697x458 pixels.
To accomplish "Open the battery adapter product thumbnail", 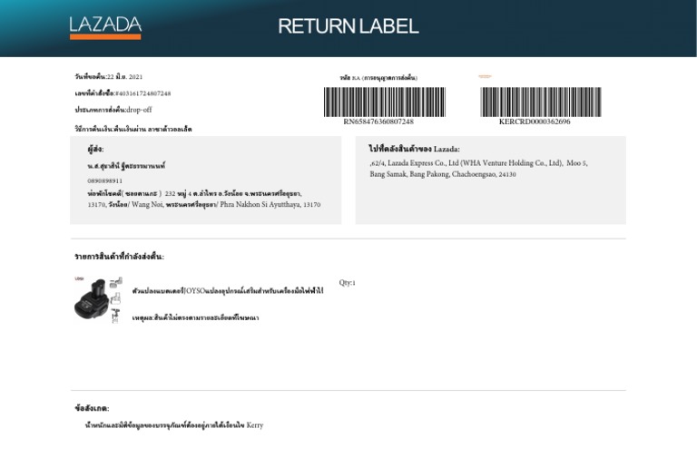I will [97, 300].
